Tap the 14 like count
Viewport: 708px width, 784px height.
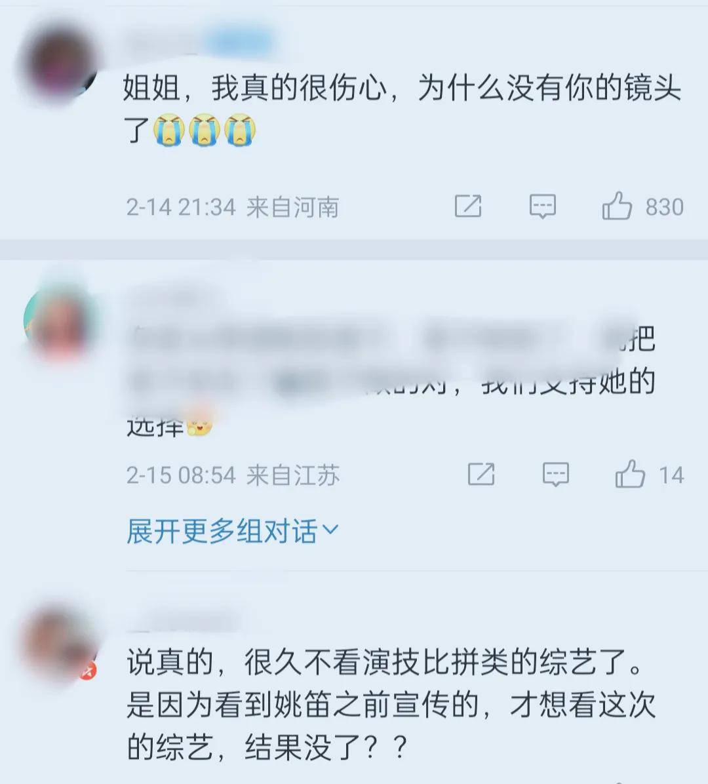[x=671, y=475]
